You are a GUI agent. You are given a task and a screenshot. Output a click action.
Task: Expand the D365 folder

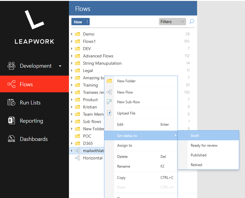click(x=72, y=143)
